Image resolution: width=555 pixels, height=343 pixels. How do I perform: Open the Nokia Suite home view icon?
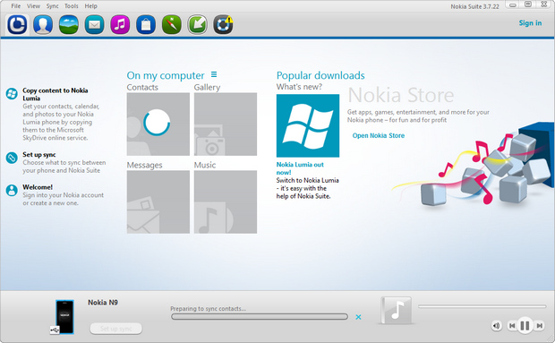coord(17,24)
